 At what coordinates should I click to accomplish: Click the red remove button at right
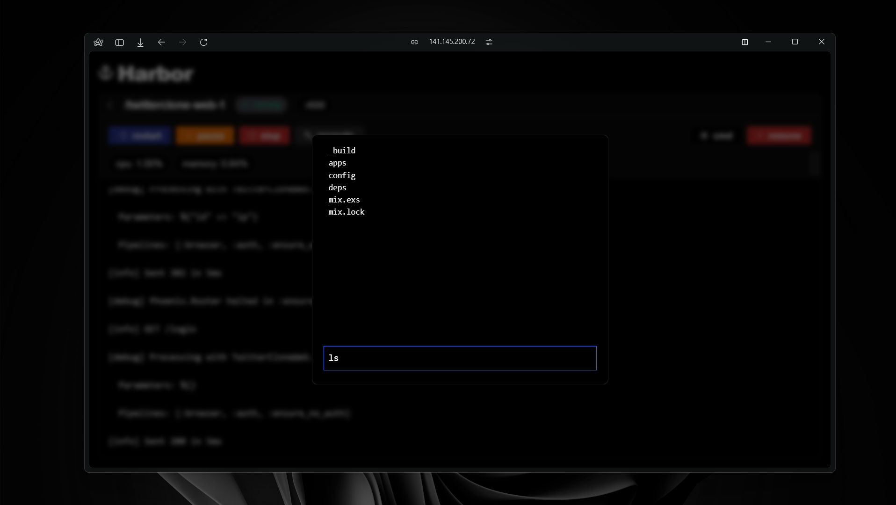coord(779,136)
